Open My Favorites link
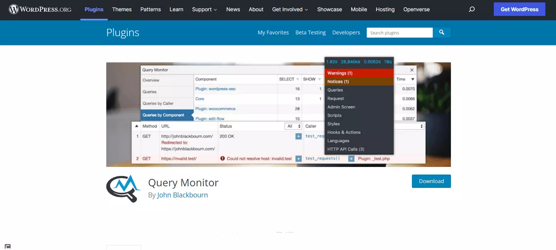Image resolution: width=556 pixels, height=250 pixels. [273, 33]
